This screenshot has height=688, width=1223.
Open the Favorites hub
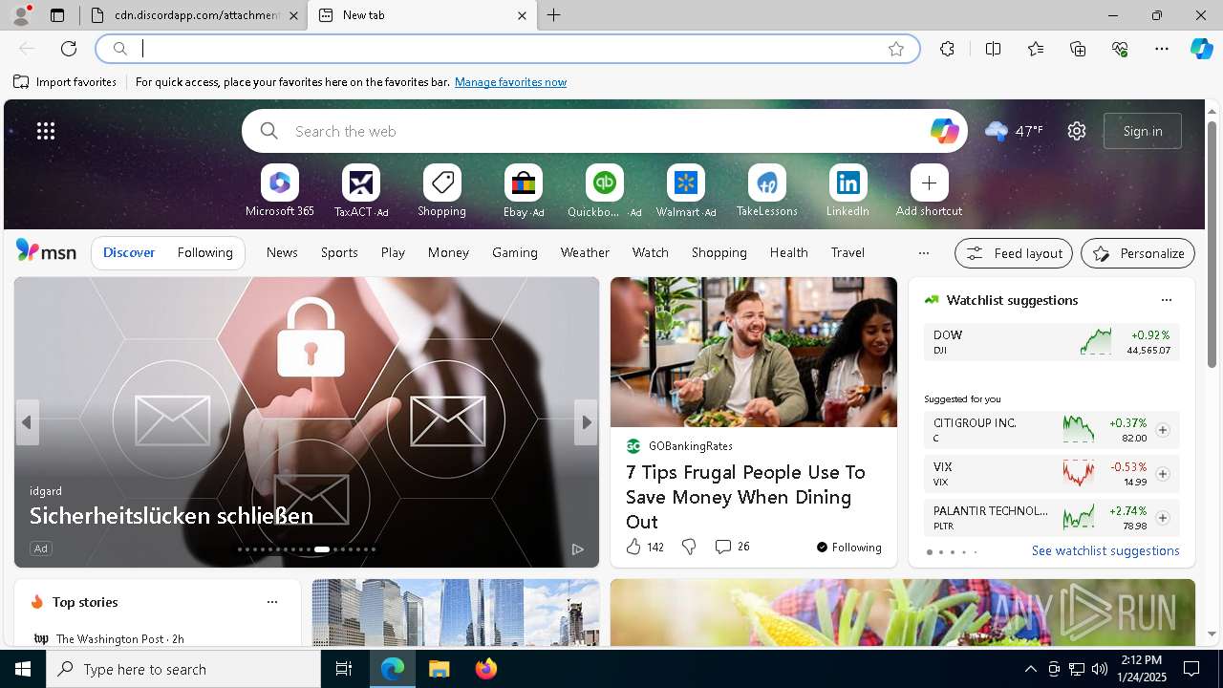point(1036,49)
